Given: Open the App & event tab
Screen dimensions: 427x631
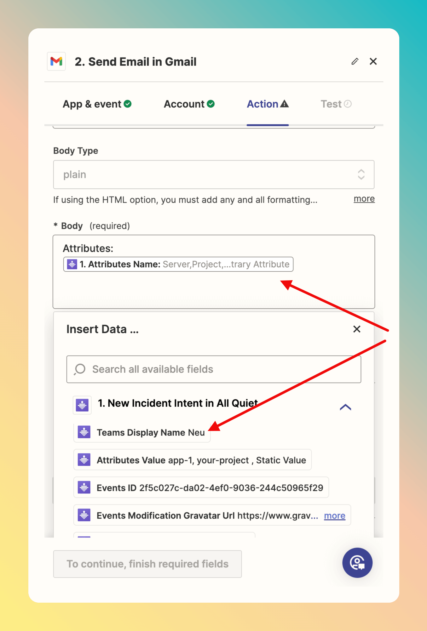Looking at the screenshot, I should 97,104.
